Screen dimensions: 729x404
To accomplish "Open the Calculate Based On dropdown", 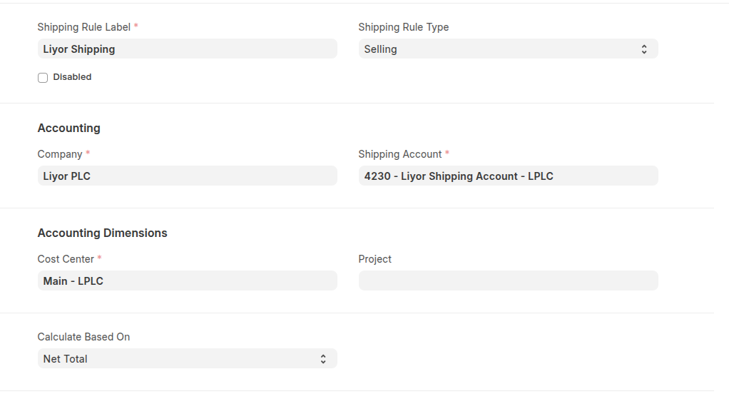I will pyautogui.click(x=178, y=359).
